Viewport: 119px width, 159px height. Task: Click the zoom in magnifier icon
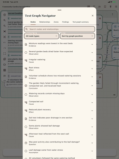5,20
